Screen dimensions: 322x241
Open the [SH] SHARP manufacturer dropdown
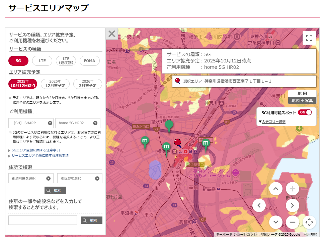pos(31,123)
